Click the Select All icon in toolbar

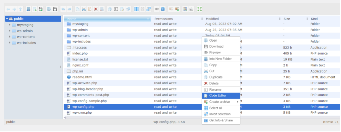(x=136, y=9)
